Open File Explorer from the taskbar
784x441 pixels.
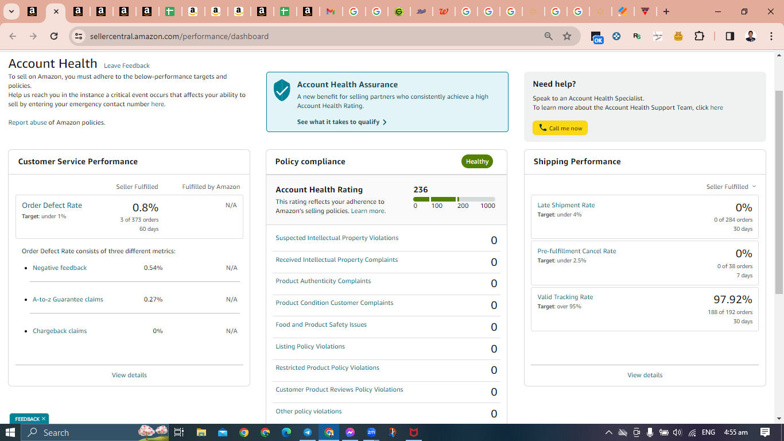click(x=201, y=432)
